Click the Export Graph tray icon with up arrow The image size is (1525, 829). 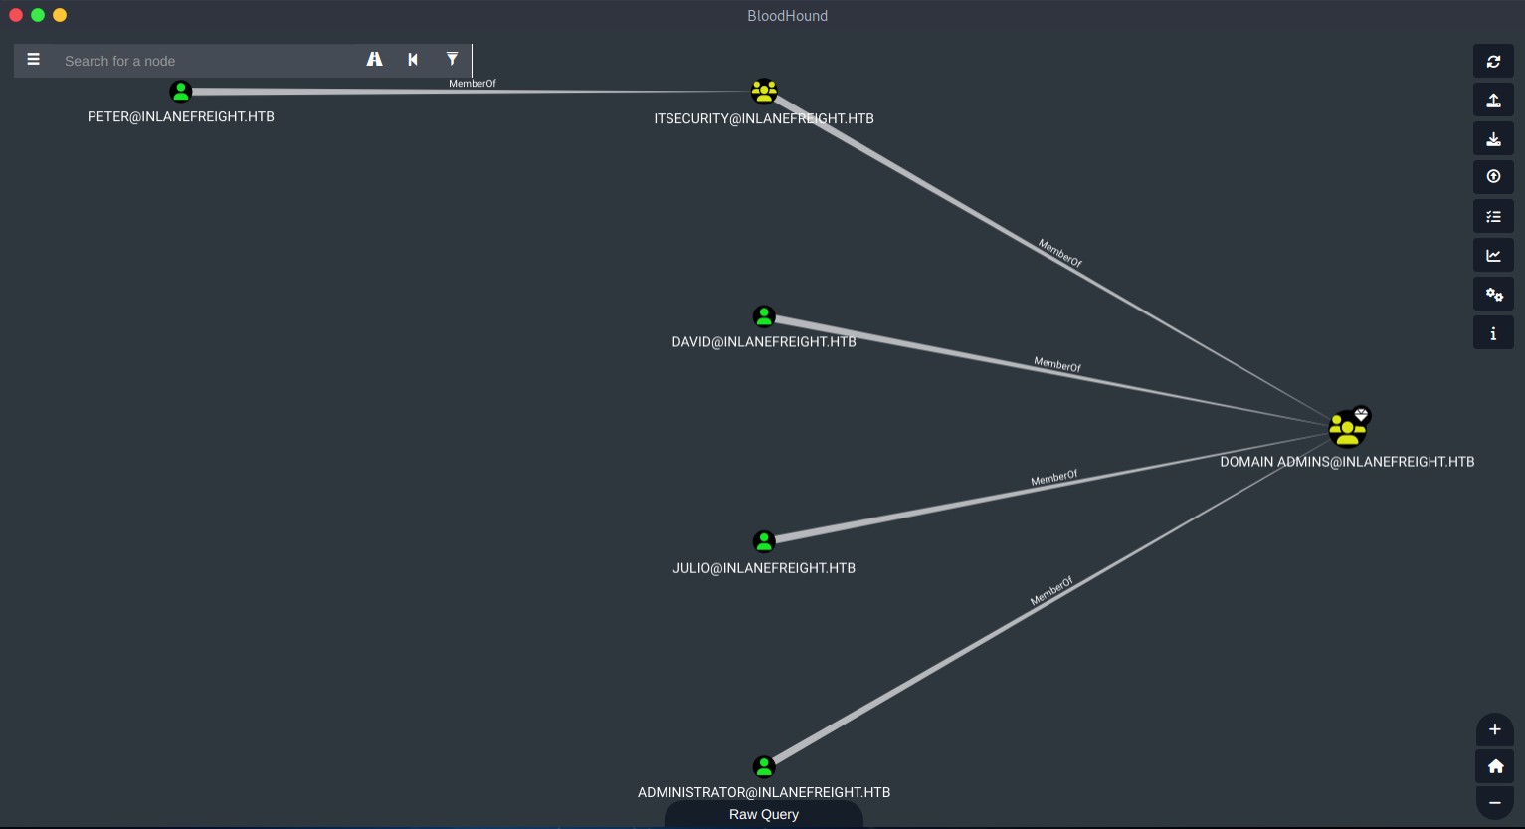click(1493, 100)
